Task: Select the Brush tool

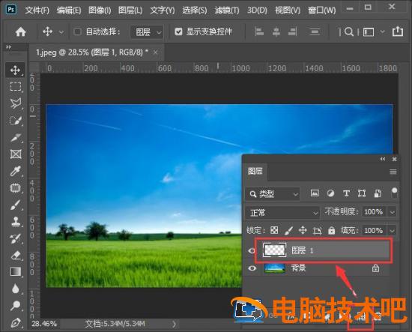Action: pyautogui.click(x=15, y=205)
